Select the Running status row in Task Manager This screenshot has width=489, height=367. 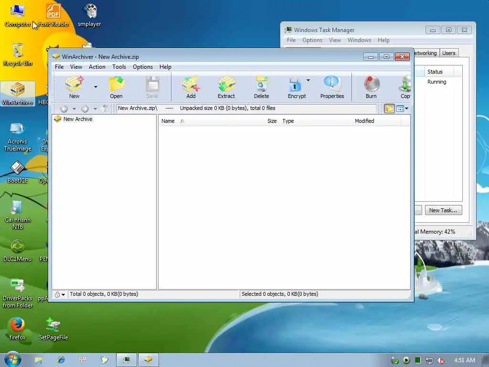436,82
